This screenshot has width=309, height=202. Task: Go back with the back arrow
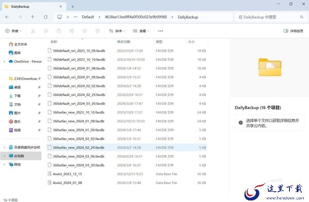[x=7, y=17]
